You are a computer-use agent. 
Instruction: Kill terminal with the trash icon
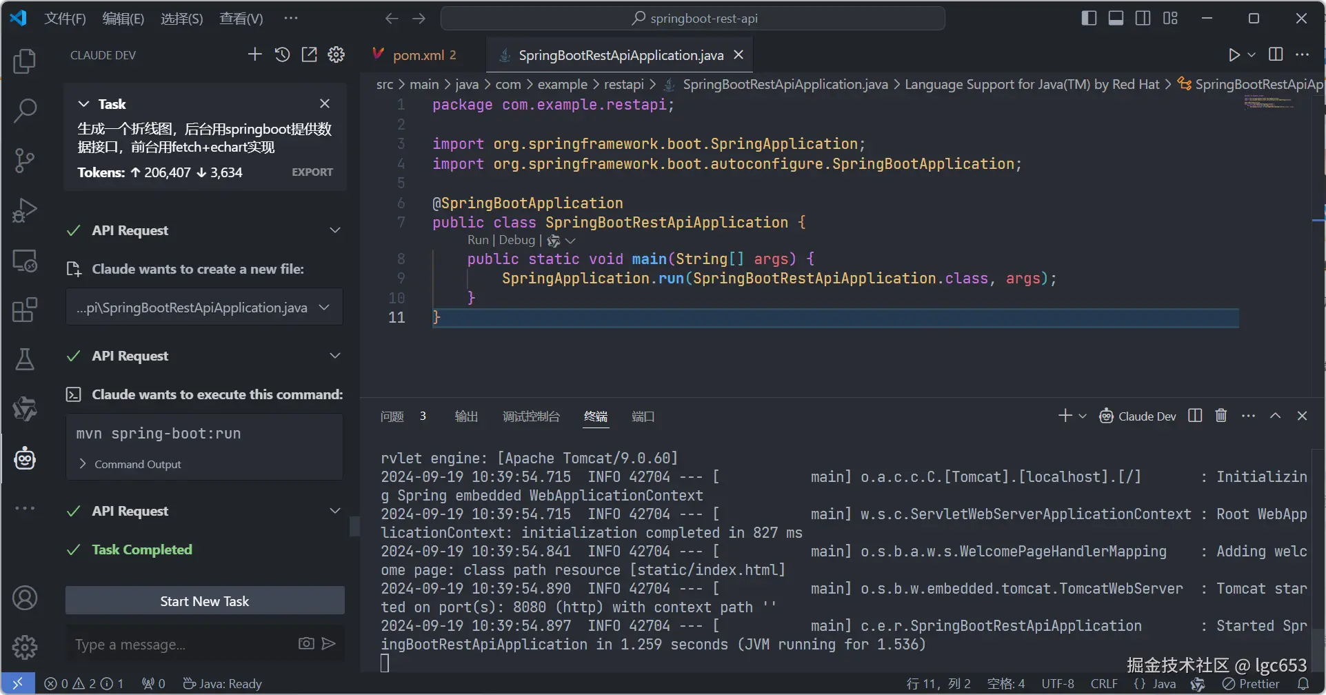[x=1221, y=416]
